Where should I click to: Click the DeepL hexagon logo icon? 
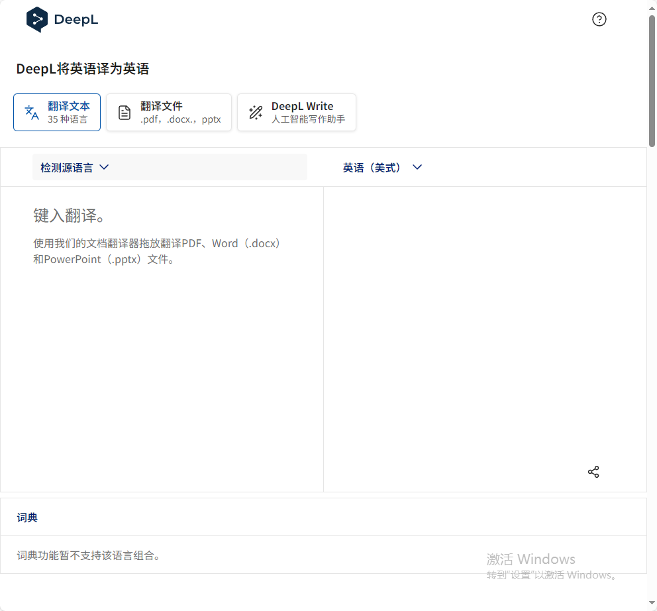pos(37,19)
